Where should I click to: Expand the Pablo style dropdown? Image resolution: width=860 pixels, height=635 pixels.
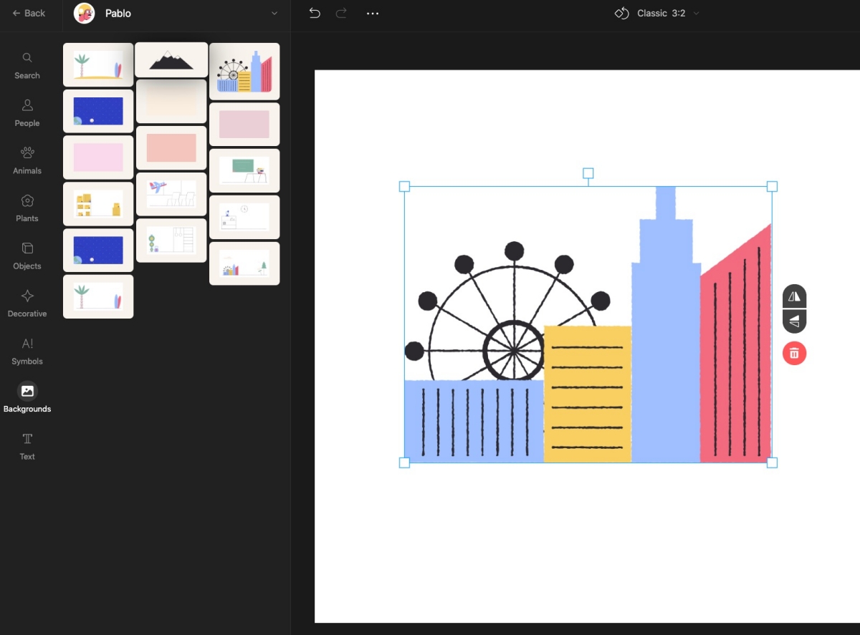coord(274,14)
